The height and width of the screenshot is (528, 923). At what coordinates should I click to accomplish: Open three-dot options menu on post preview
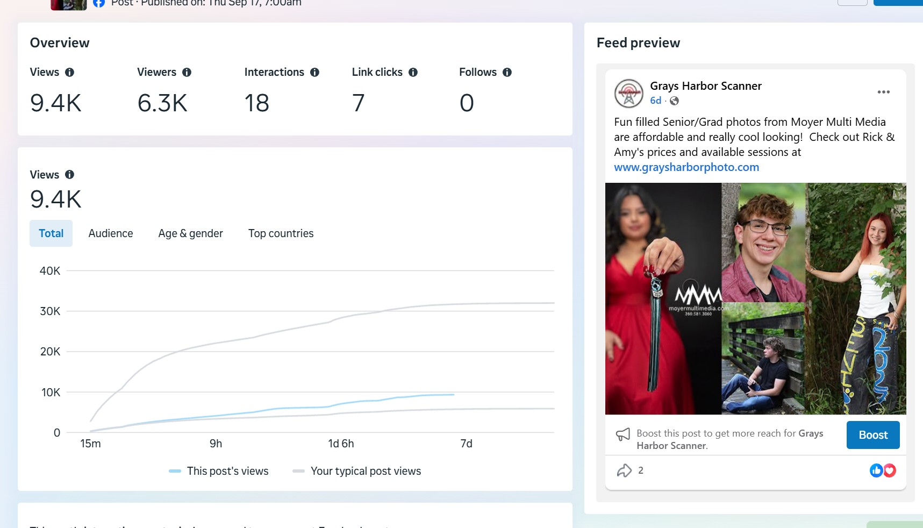pos(883,92)
